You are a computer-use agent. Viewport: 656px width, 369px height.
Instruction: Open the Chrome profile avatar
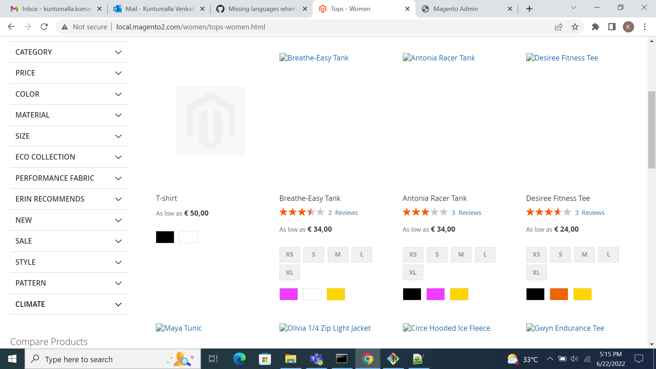(x=629, y=27)
